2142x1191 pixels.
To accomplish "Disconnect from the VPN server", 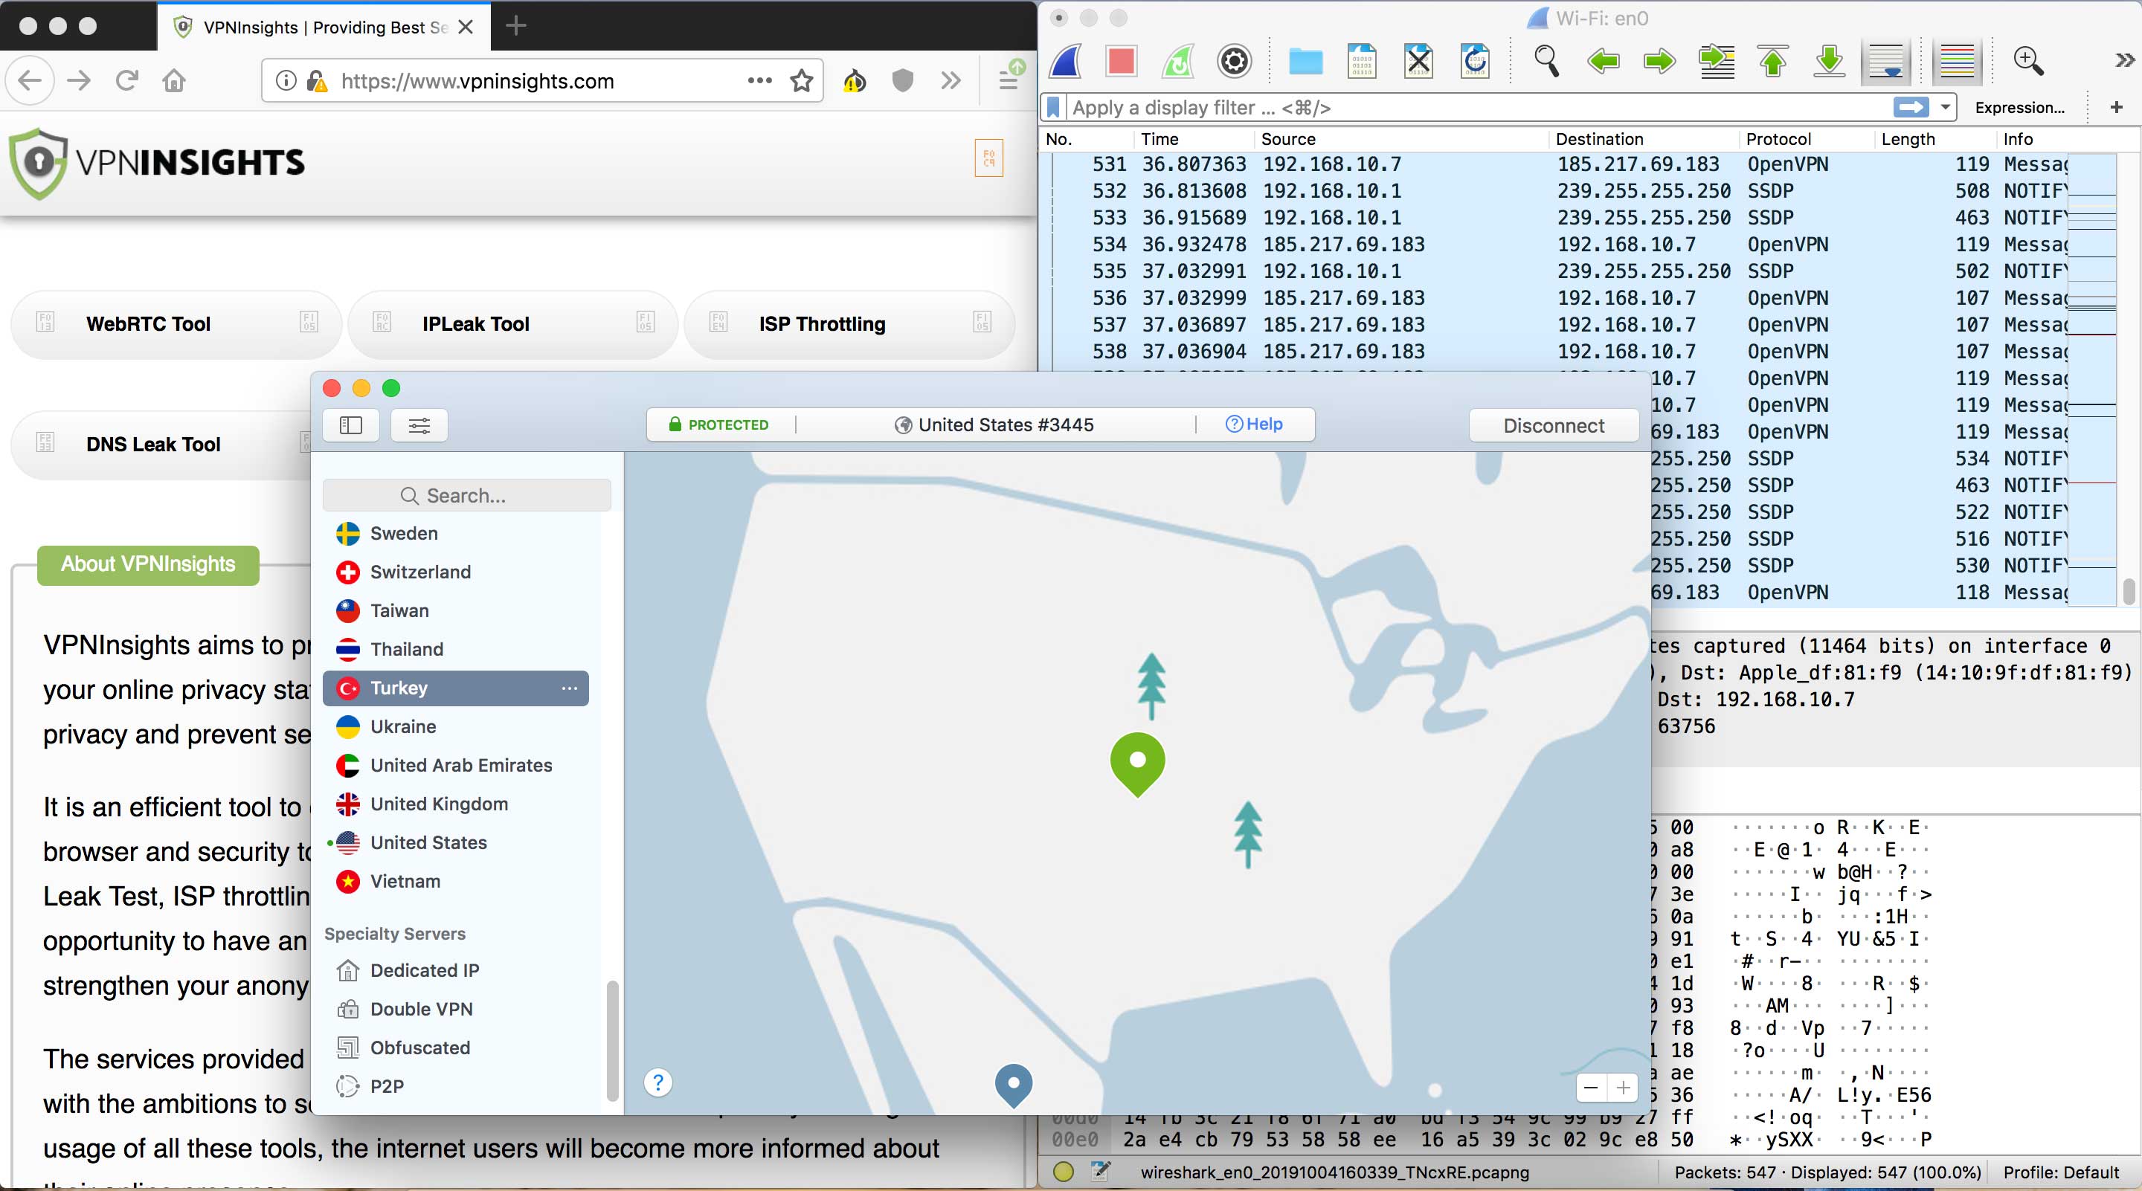I will tap(1553, 425).
